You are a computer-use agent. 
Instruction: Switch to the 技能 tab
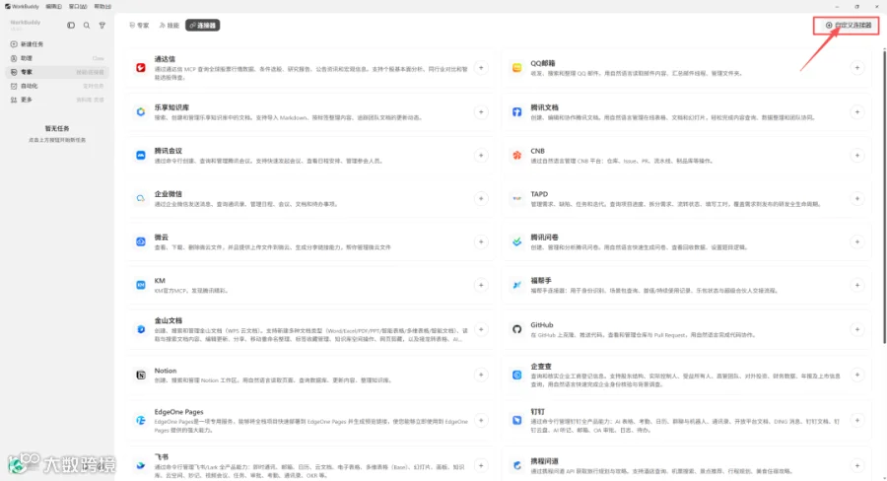tap(170, 26)
